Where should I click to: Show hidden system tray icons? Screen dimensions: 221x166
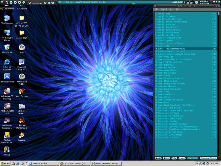coord(197,164)
